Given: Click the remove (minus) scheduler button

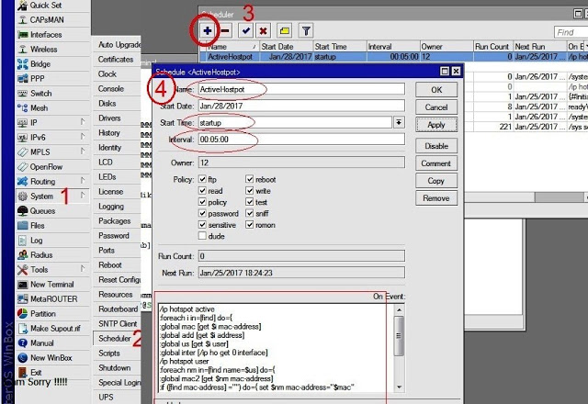Looking at the screenshot, I should pyautogui.click(x=226, y=30).
